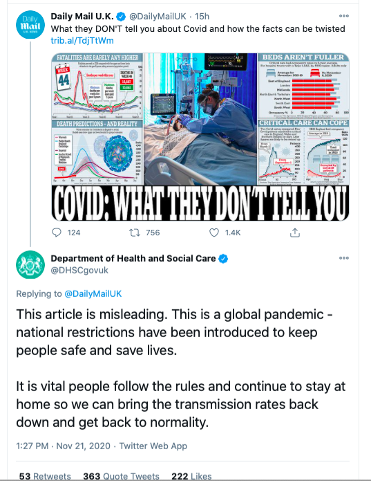This screenshot has width=371, height=481.
Task: Click the @DHSCgovuk handle
Action: [x=79, y=270]
